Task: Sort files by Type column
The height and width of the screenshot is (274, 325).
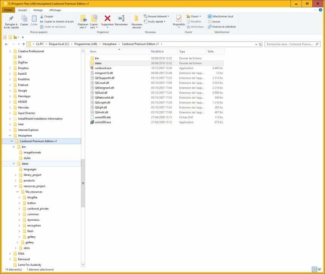Action: [192, 52]
